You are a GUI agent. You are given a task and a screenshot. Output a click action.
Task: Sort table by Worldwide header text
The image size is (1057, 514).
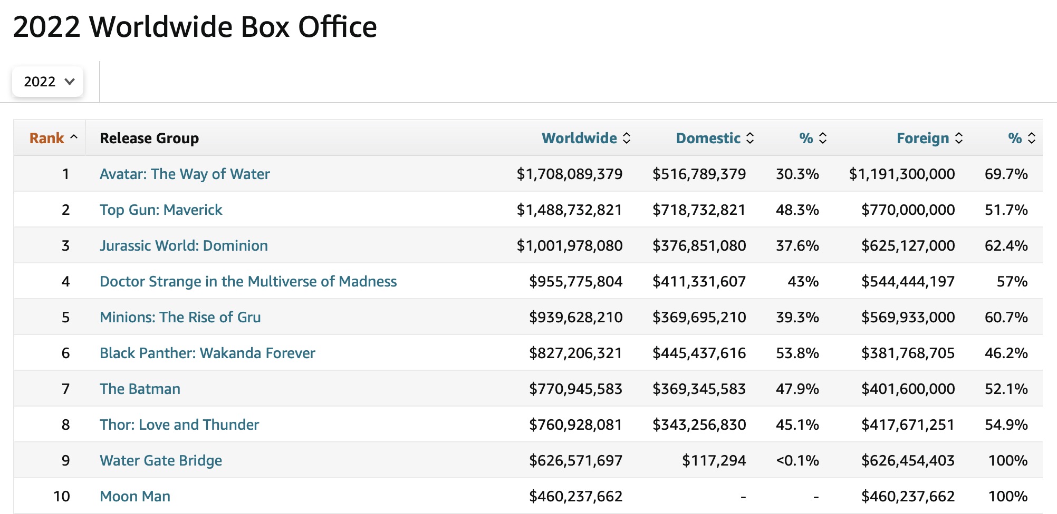(579, 138)
